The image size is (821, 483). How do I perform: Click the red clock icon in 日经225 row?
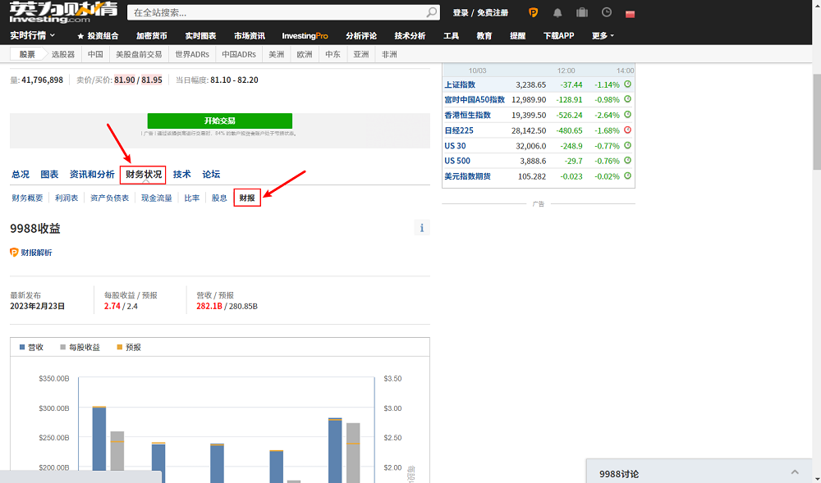[x=627, y=130]
